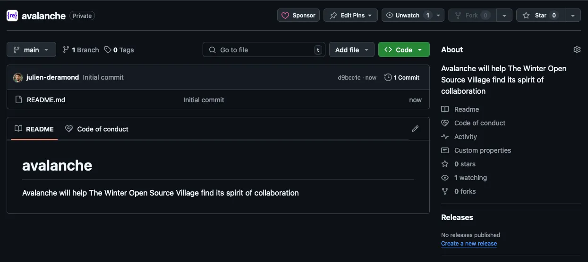Select the README tab
Image resolution: width=588 pixels, height=262 pixels.
(x=34, y=129)
